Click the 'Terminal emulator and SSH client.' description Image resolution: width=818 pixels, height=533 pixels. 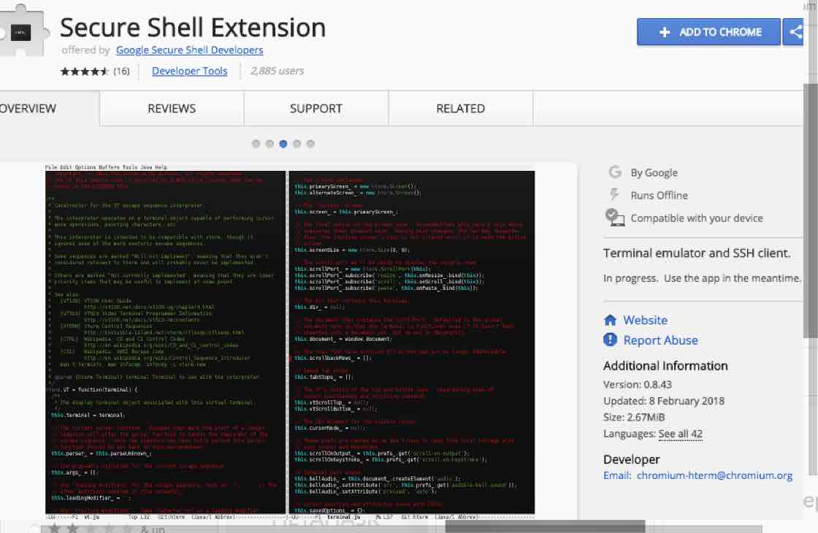click(697, 253)
